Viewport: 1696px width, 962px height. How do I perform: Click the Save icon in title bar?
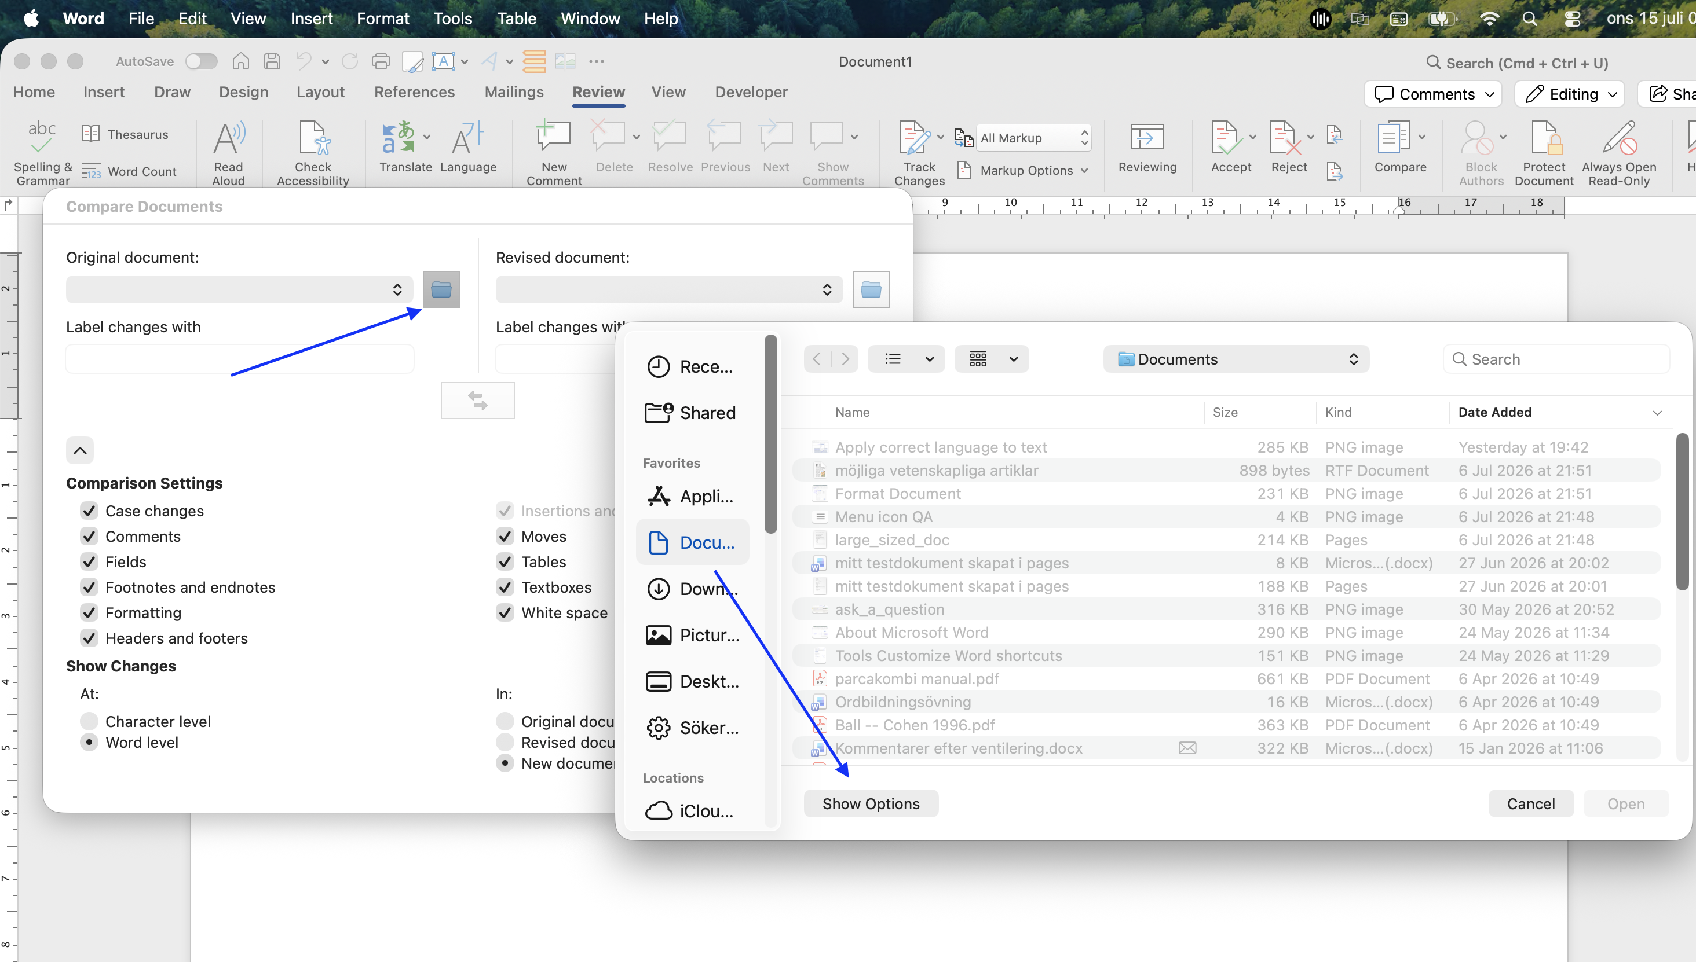tap(272, 61)
